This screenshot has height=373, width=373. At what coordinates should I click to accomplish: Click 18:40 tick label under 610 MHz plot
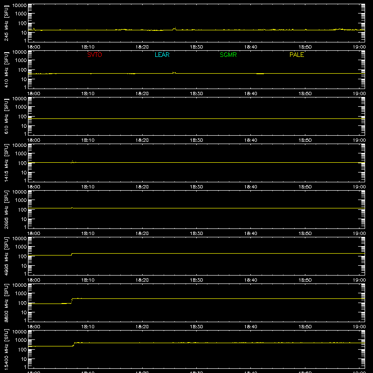251,140
